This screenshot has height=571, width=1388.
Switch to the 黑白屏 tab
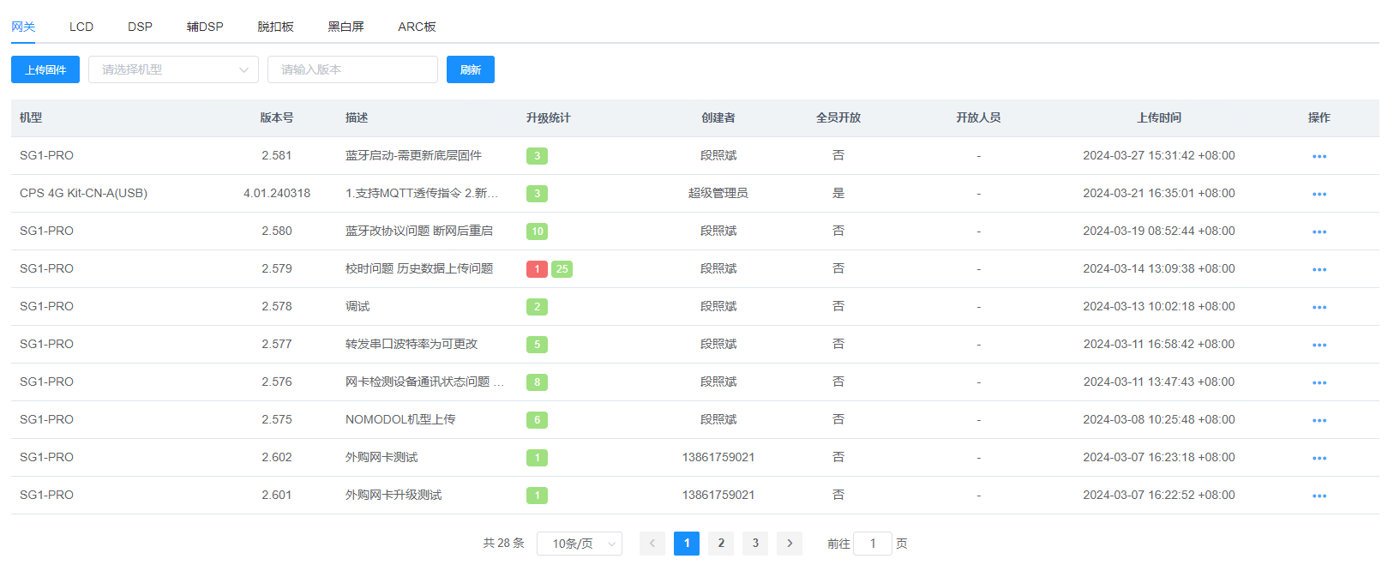click(x=345, y=27)
